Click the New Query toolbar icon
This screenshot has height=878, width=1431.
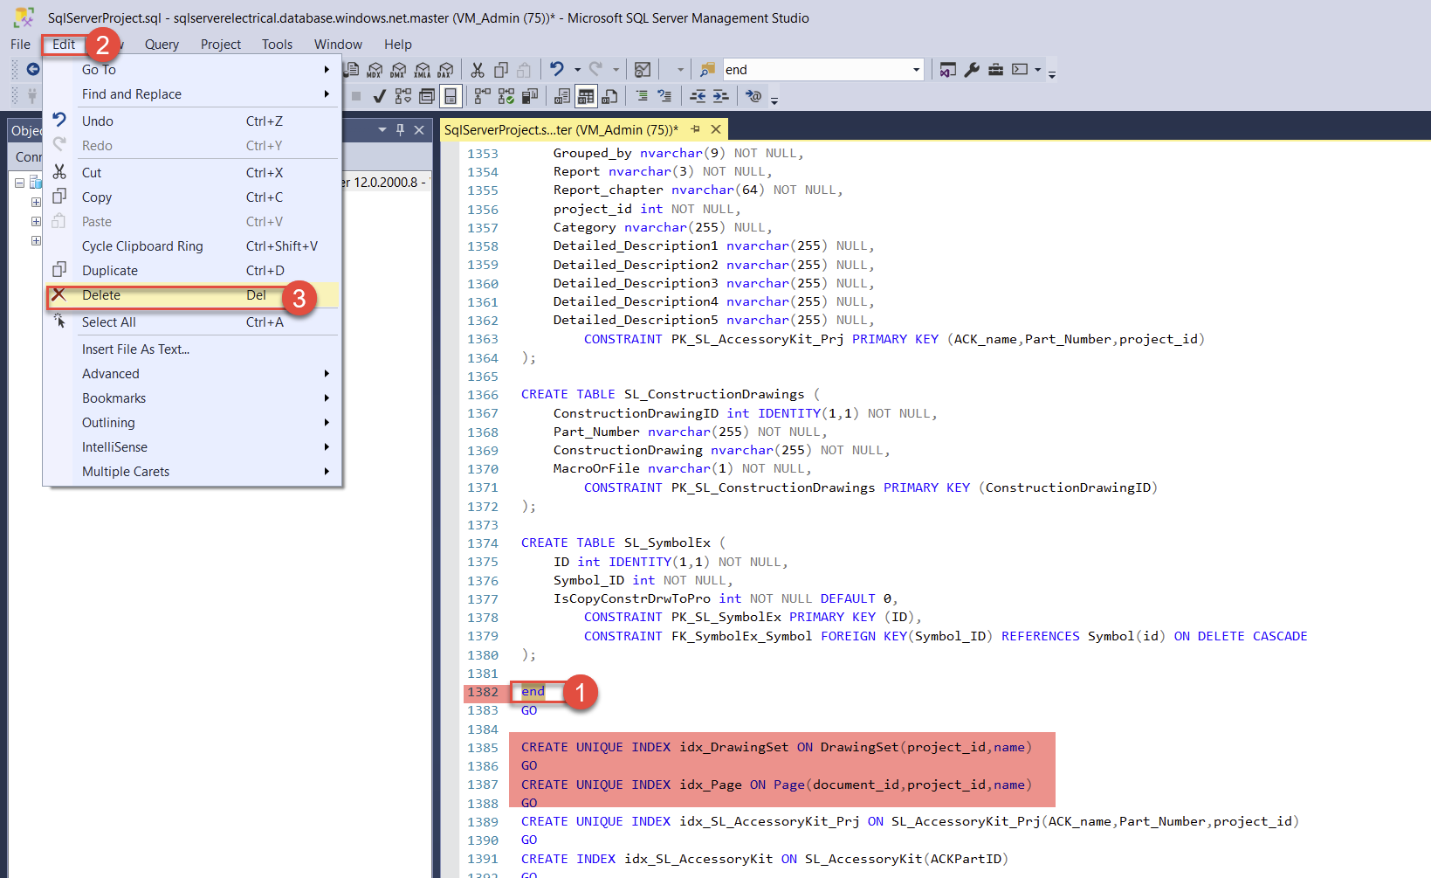coord(351,69)
